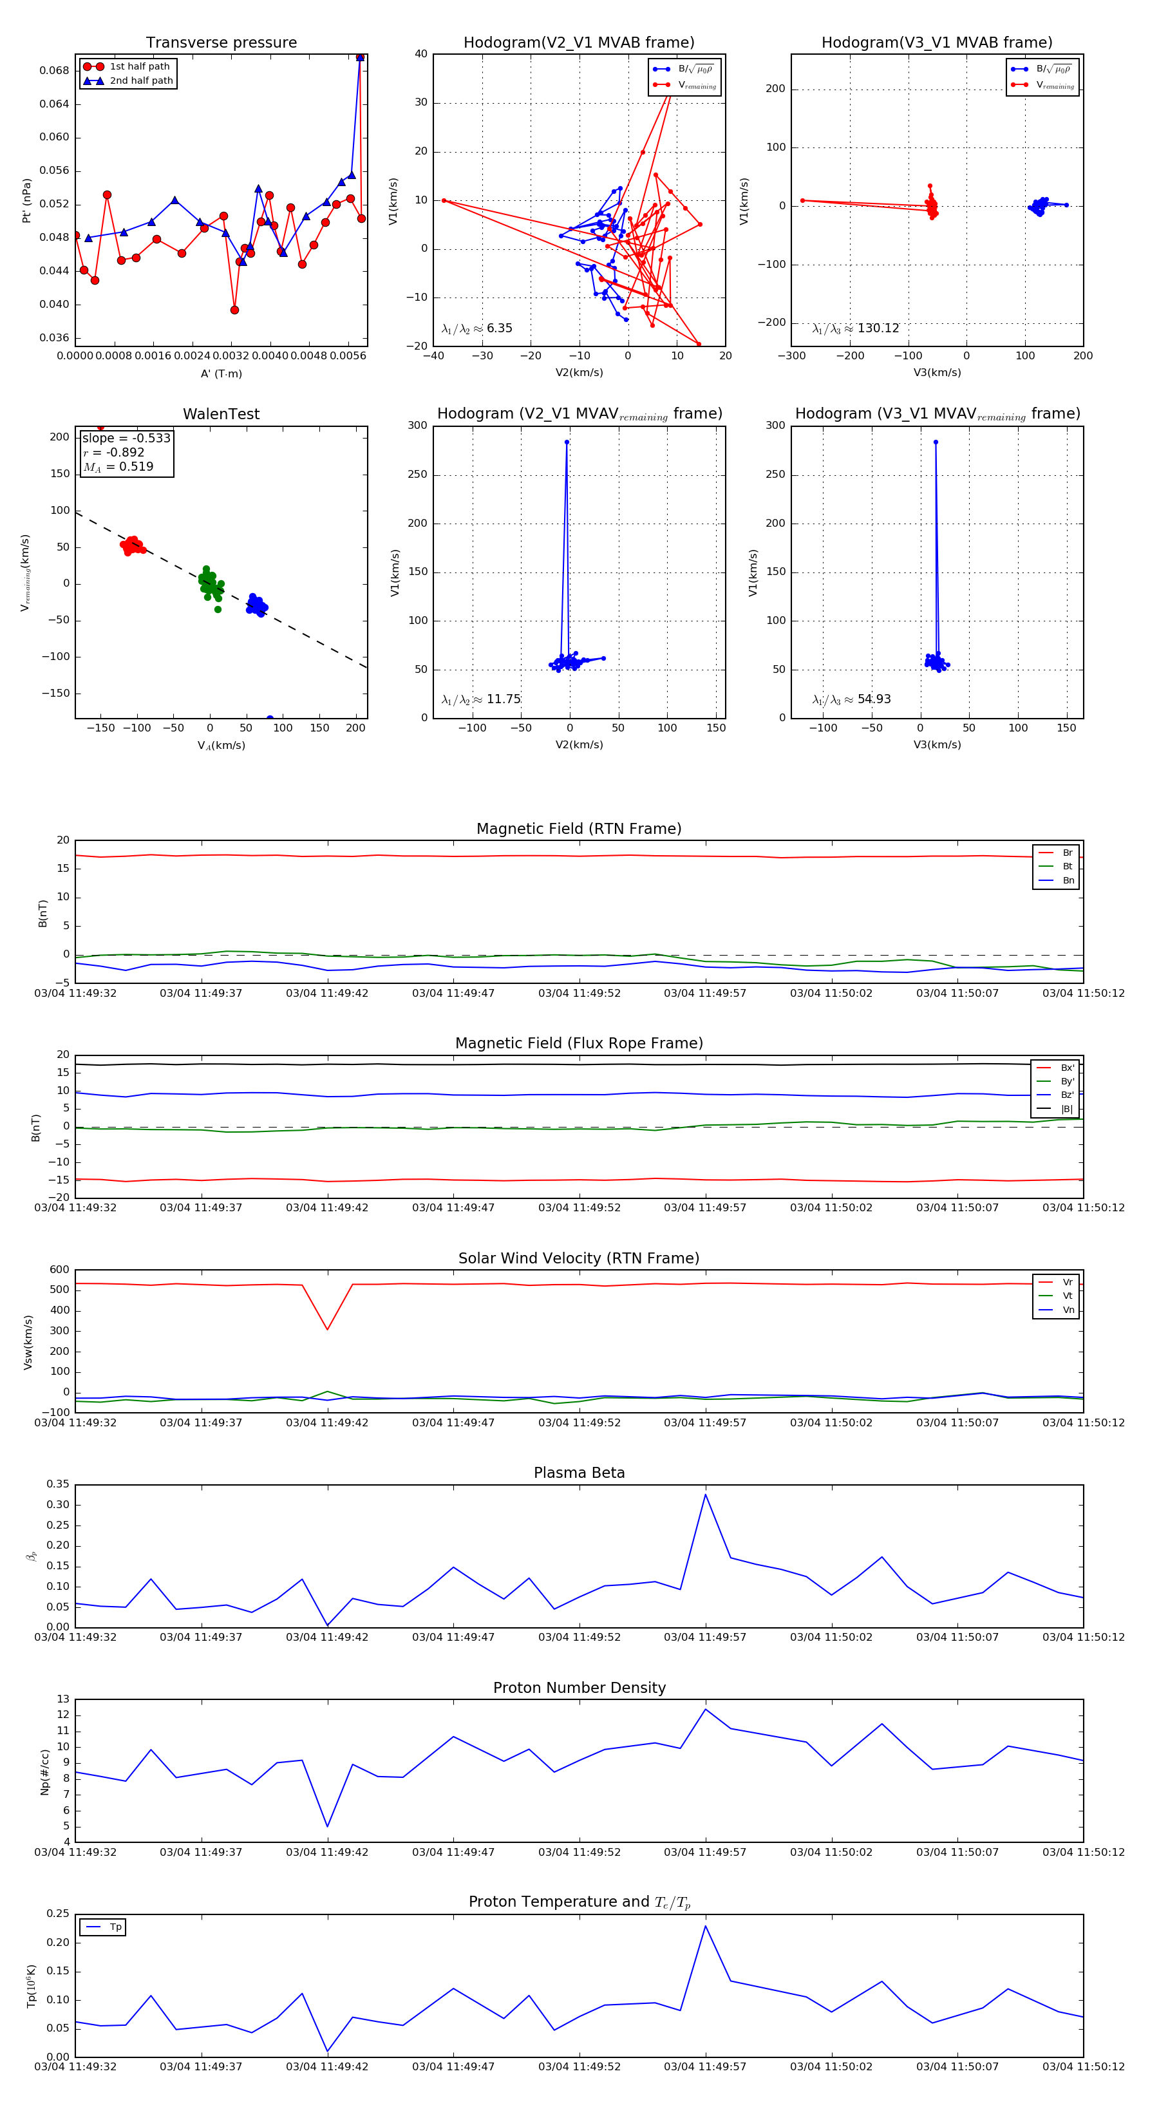
Task: Click the 'r = -0.892' annotation
Action: point(114,452)
